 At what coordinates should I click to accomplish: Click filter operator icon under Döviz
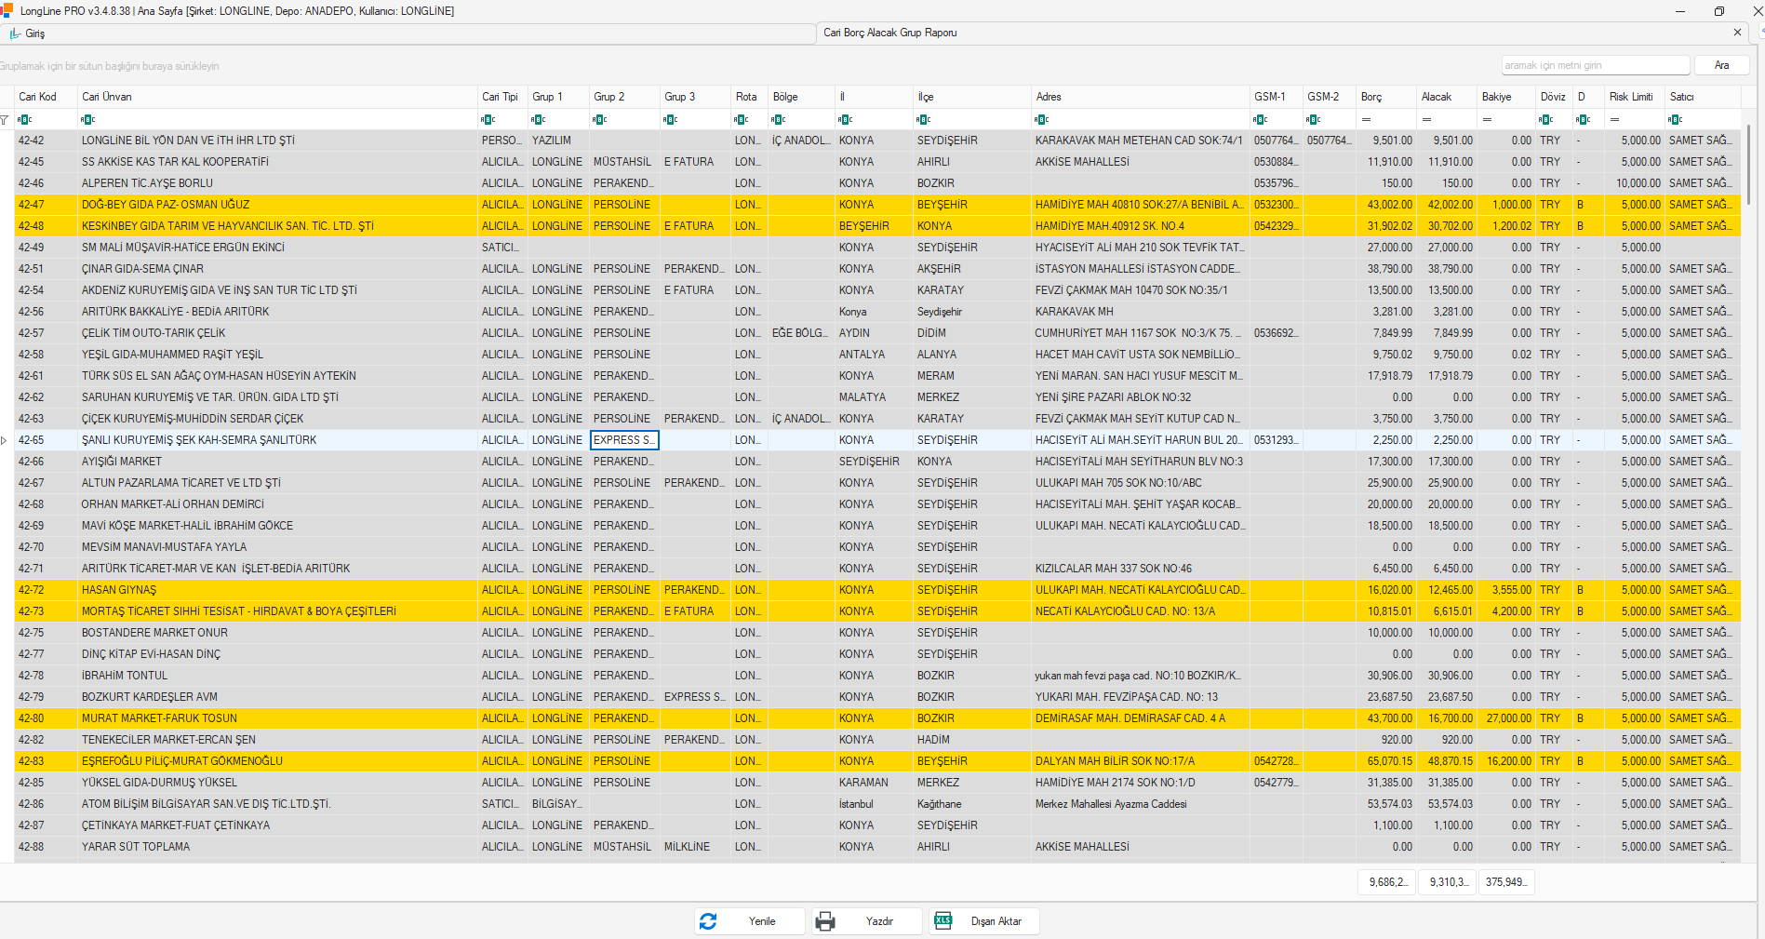coord(1546,119)
